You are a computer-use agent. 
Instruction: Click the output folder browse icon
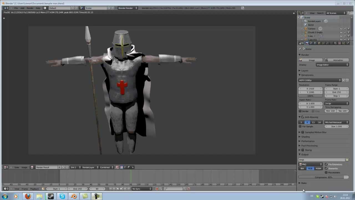tap(347, 160)
